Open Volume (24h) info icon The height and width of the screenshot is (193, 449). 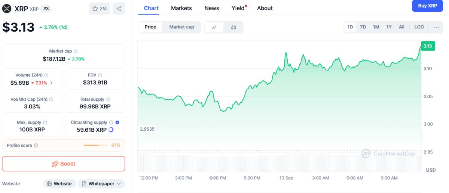(46, 75)
